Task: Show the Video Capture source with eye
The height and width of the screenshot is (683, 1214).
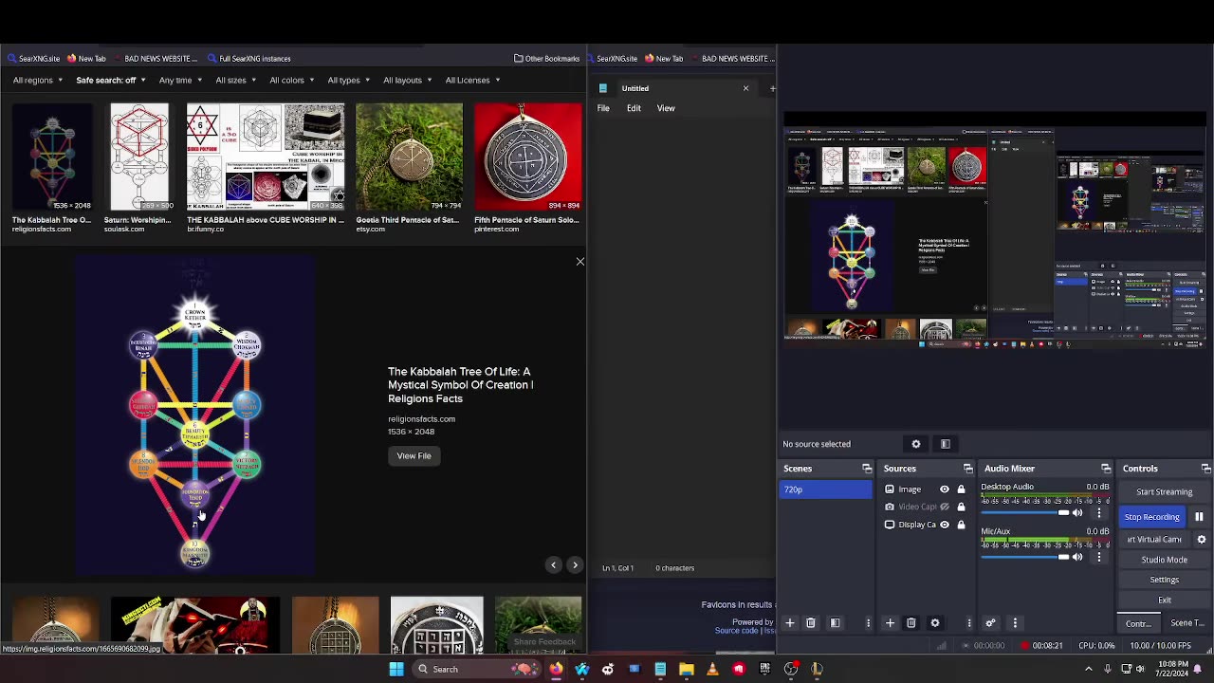Action: 945,507
